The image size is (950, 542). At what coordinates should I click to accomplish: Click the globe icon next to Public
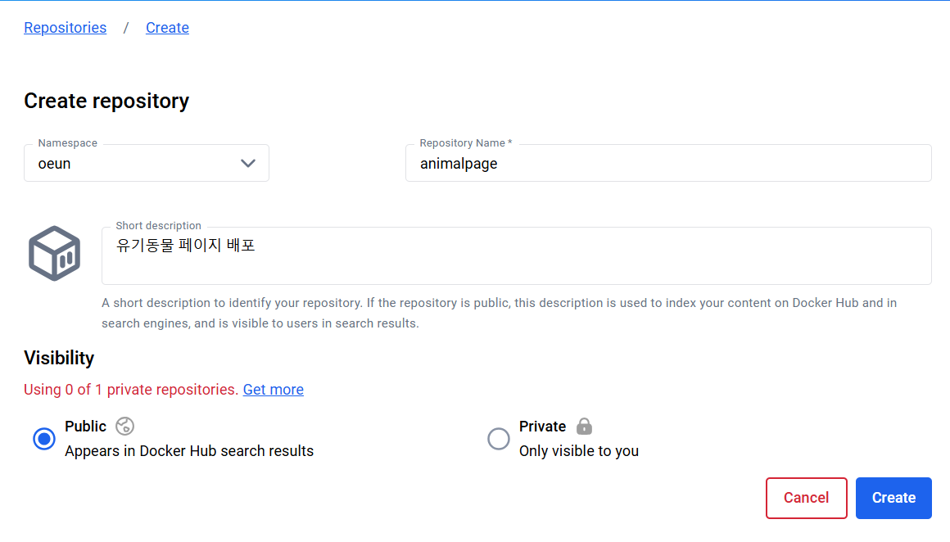click(124, 427)
